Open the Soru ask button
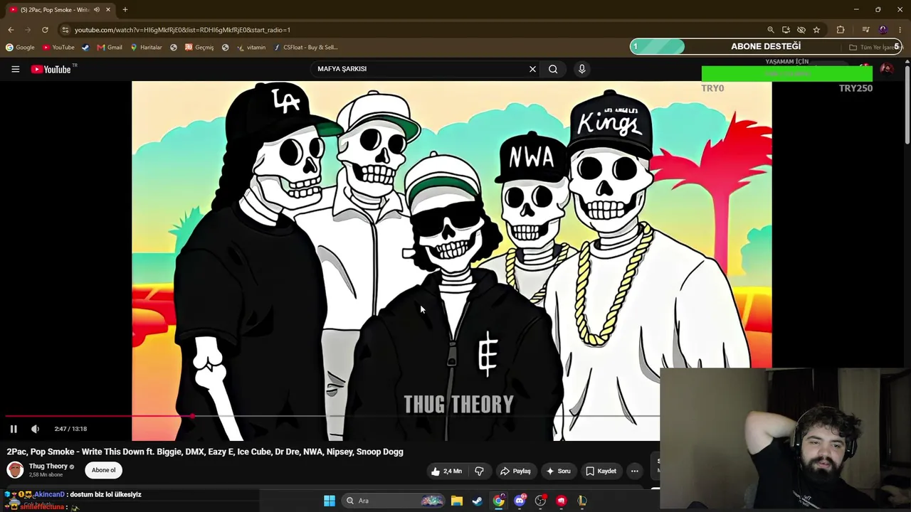The image size is (911, 512). click(x=557, y=471)
